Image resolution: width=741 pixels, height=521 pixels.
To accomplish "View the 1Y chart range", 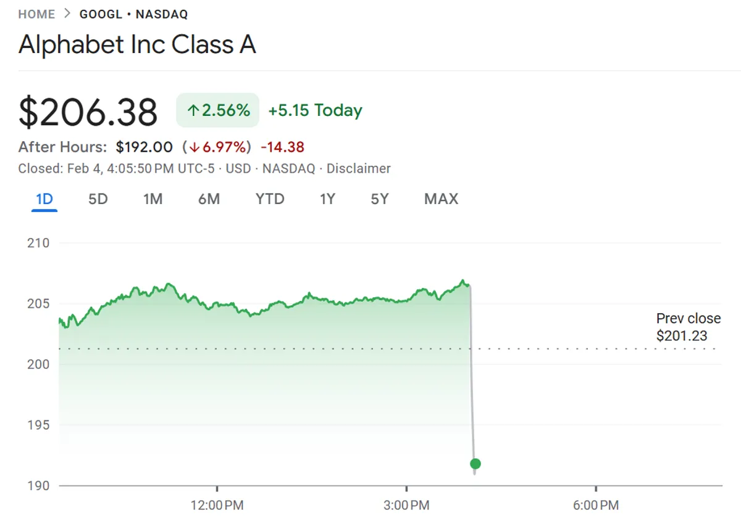I will tap(327, 199).
